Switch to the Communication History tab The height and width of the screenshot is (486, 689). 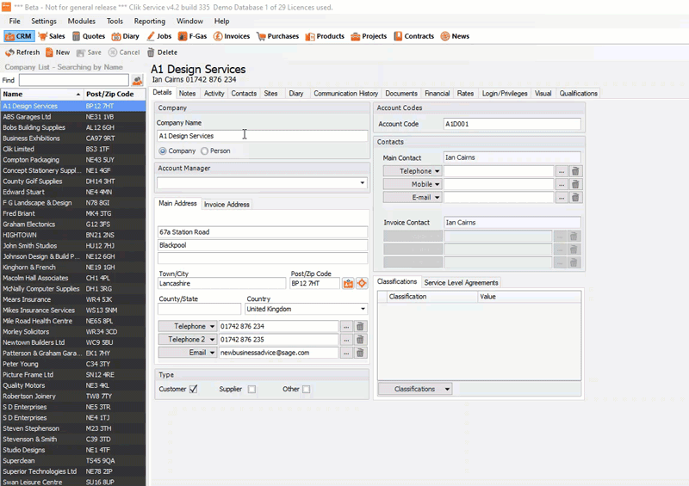click(345, 94)
